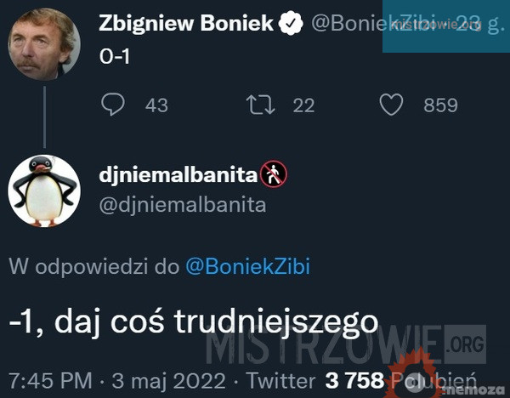Screen dimensions: 510x398
Task: Click the no-pedestrian emoji beside djniemalbanita
Action: 273,175
